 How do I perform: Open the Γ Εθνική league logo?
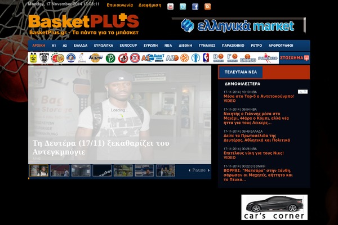click(x=232, y=58)
